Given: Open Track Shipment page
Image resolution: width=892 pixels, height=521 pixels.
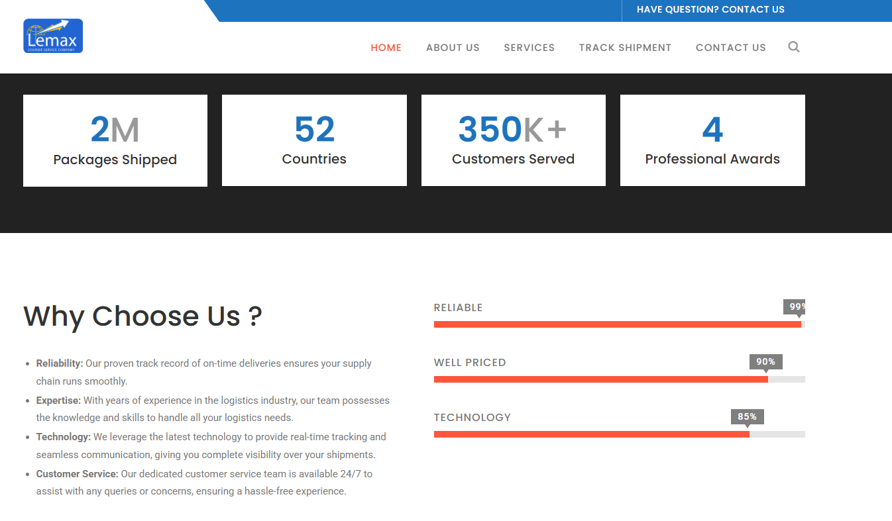Looking at the screenshot, I should pos(625,48).
